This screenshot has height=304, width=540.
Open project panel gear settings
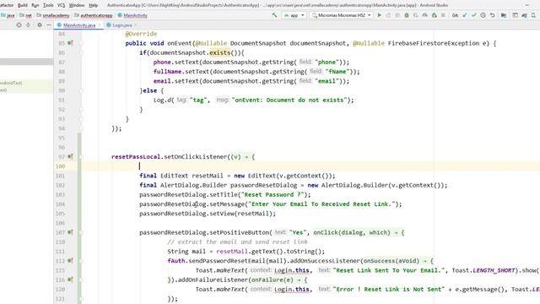coord(40,24)
